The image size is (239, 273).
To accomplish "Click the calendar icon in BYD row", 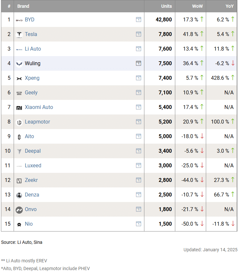I will click(x=139, y=20).
